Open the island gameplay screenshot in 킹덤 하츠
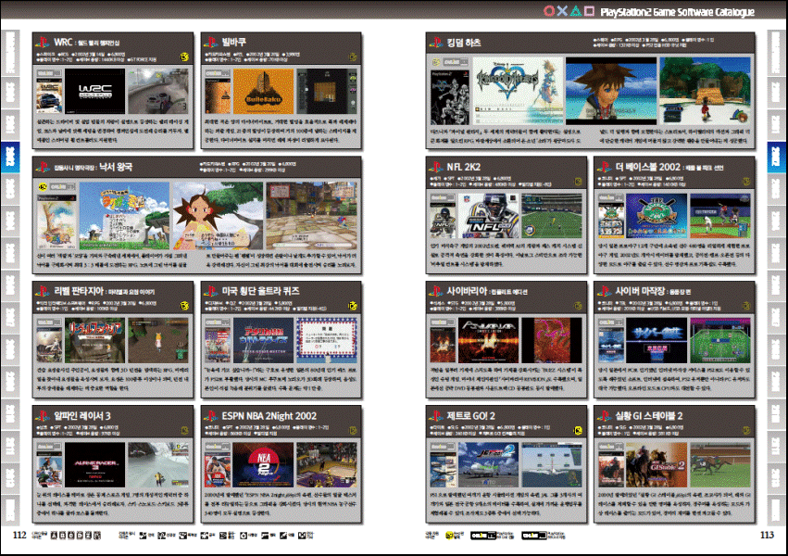 coord(705,91)
